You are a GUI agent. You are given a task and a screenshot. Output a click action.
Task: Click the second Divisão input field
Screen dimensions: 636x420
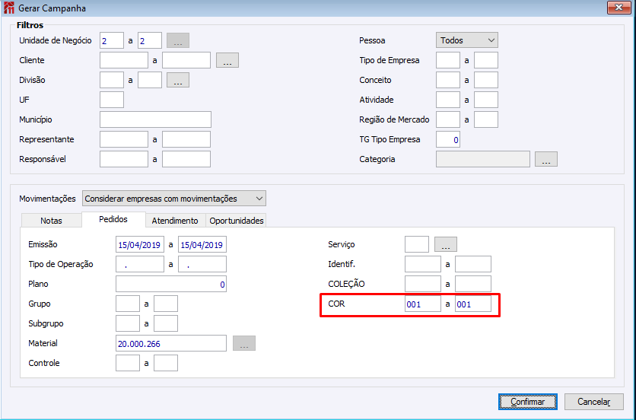[150, 80]
